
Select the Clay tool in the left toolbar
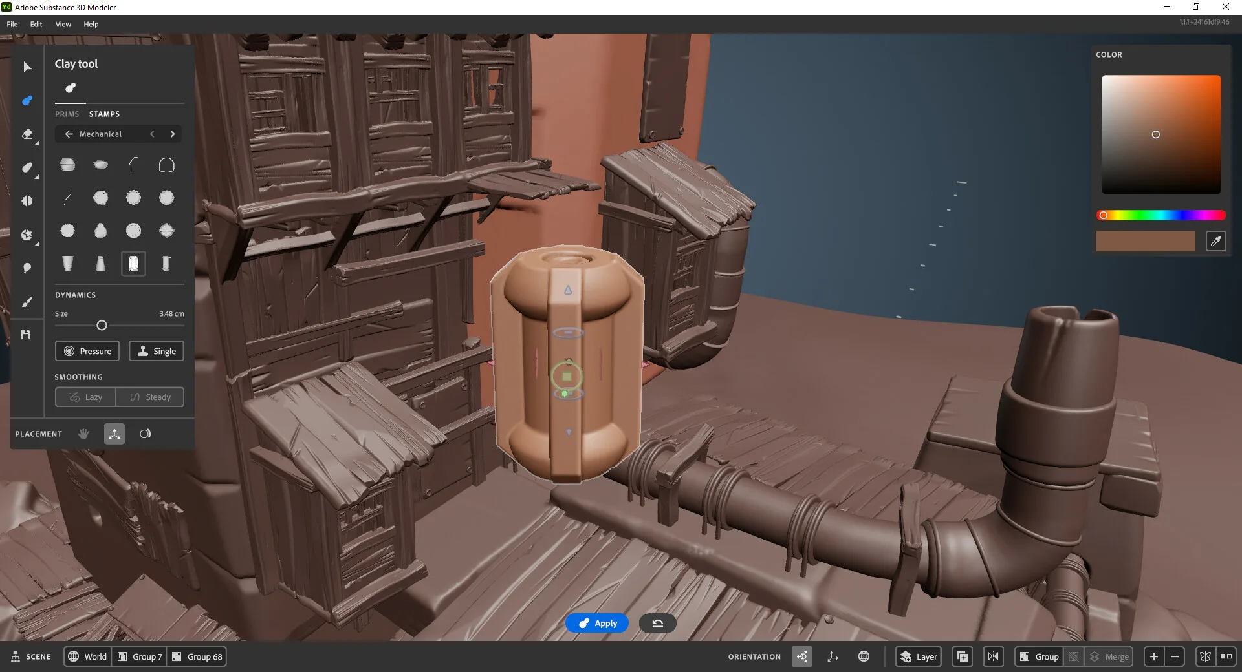[27, 100]
